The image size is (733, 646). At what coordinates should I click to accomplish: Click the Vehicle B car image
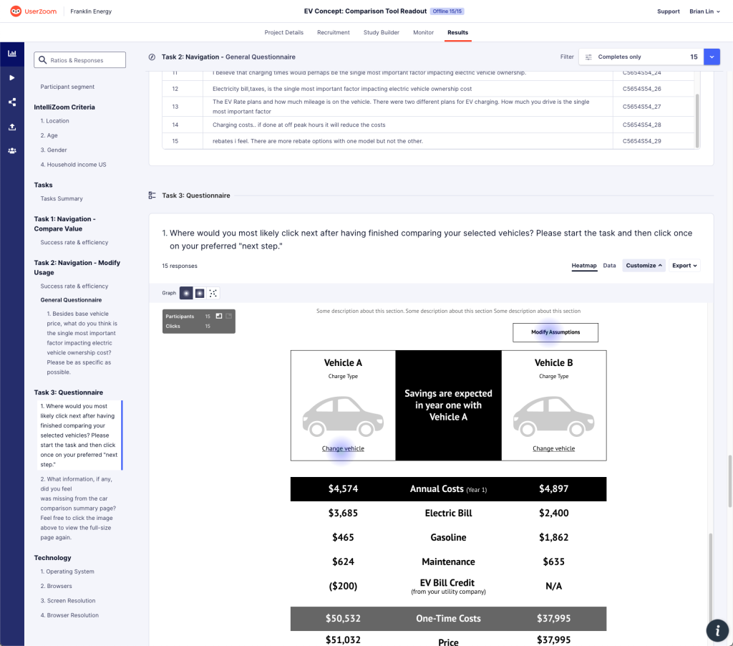click(x=553, y=416)
